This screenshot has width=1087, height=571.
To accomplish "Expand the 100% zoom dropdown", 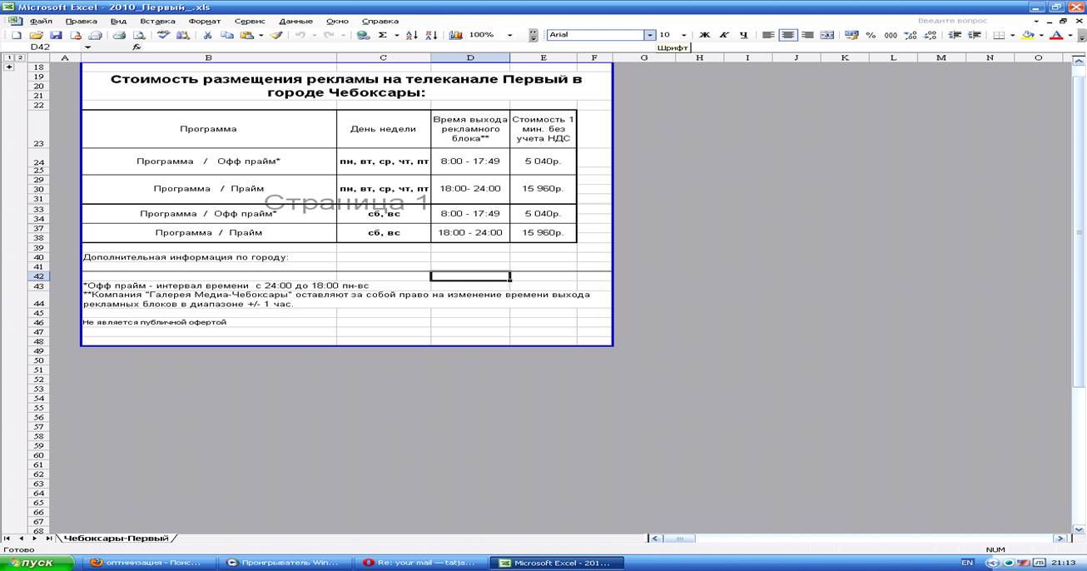I will tap(510, 36).
